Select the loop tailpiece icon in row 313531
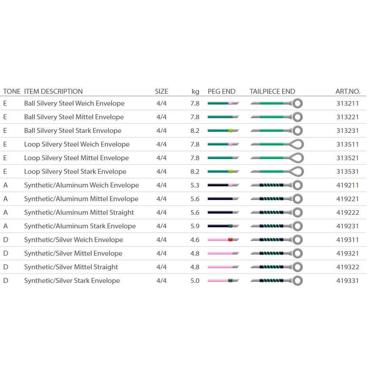370x370 pixels. pos(276,172)
